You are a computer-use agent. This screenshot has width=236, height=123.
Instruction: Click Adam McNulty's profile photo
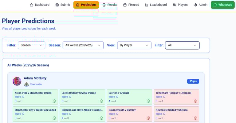point(17,81)
